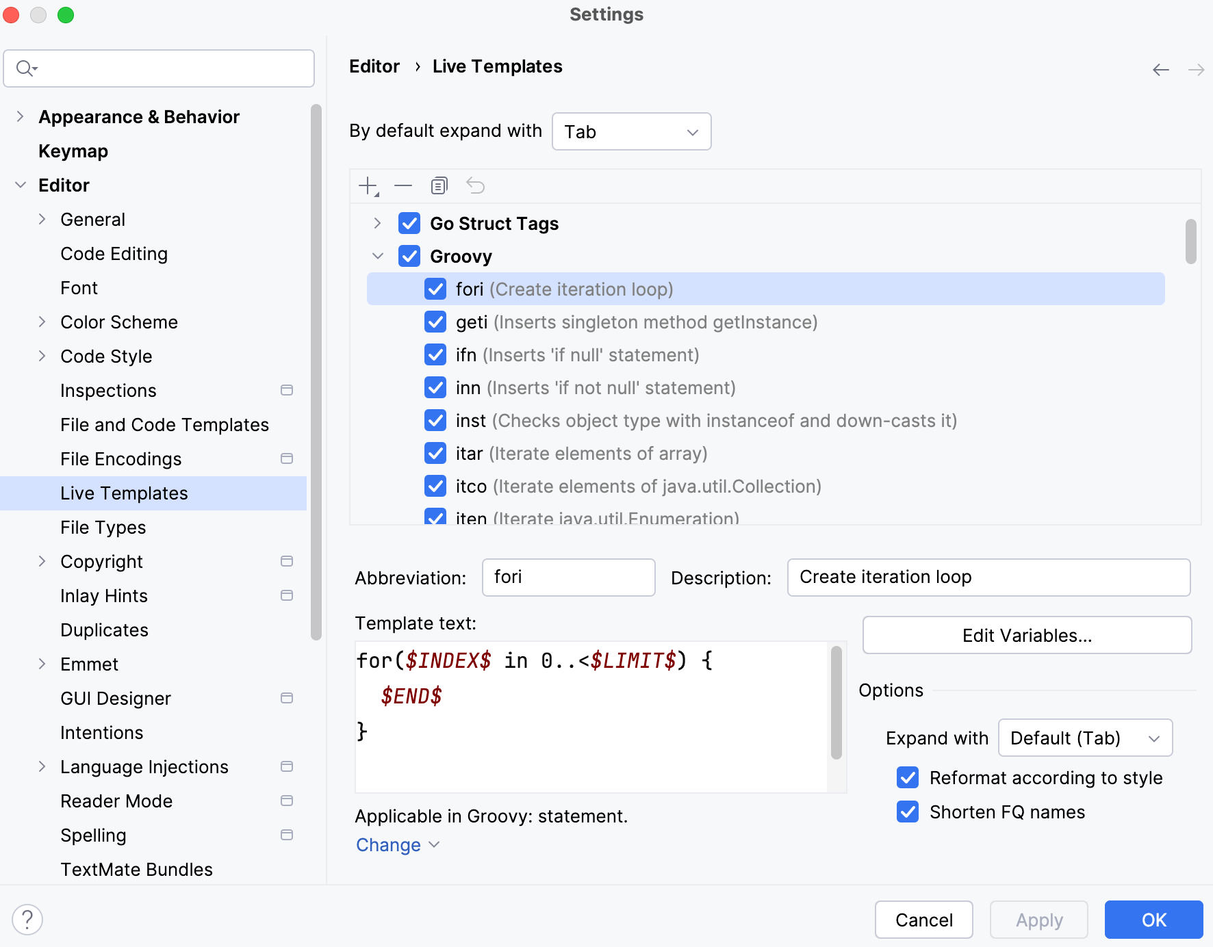
Task: Click the duplicate template icon
Action: pyautogui.click(x=439, y=185)
